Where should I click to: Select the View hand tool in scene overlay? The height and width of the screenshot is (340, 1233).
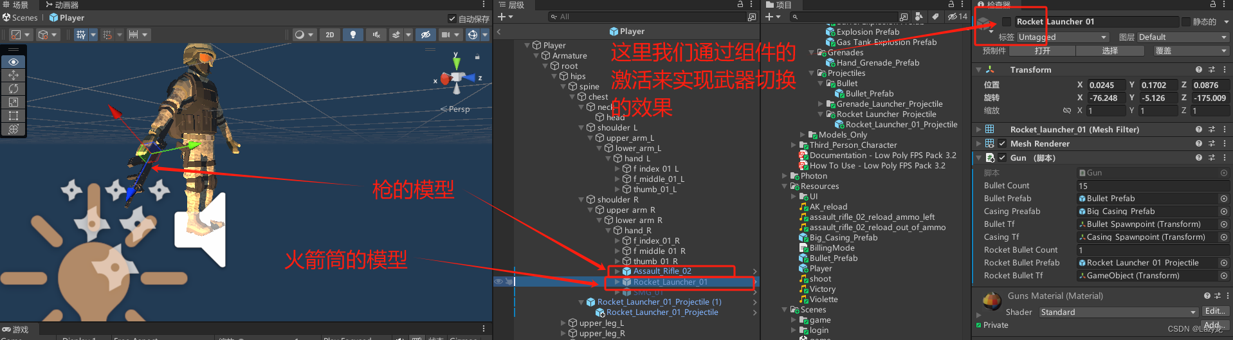click(14, 62)
